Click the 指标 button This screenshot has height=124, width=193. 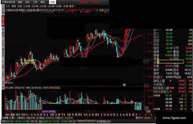[7, 115]
